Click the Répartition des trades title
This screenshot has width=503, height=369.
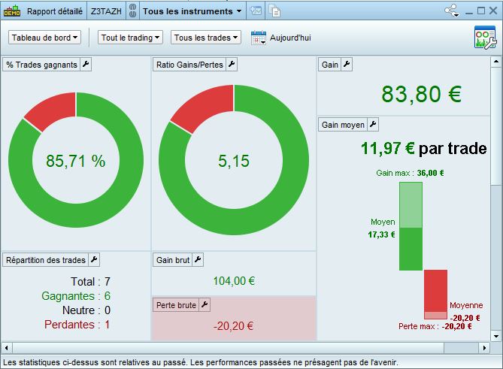[x=46, y=260]
